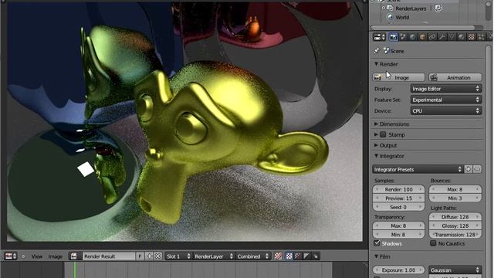Viewport: 494px width, 278px height.
Task: Click the browse image datablock icon
Action: point(74,256)
